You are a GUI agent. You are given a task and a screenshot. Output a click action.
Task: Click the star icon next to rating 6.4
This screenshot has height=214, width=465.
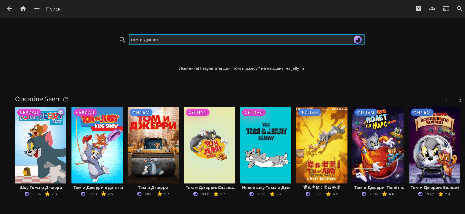click(x=441, y=194)
